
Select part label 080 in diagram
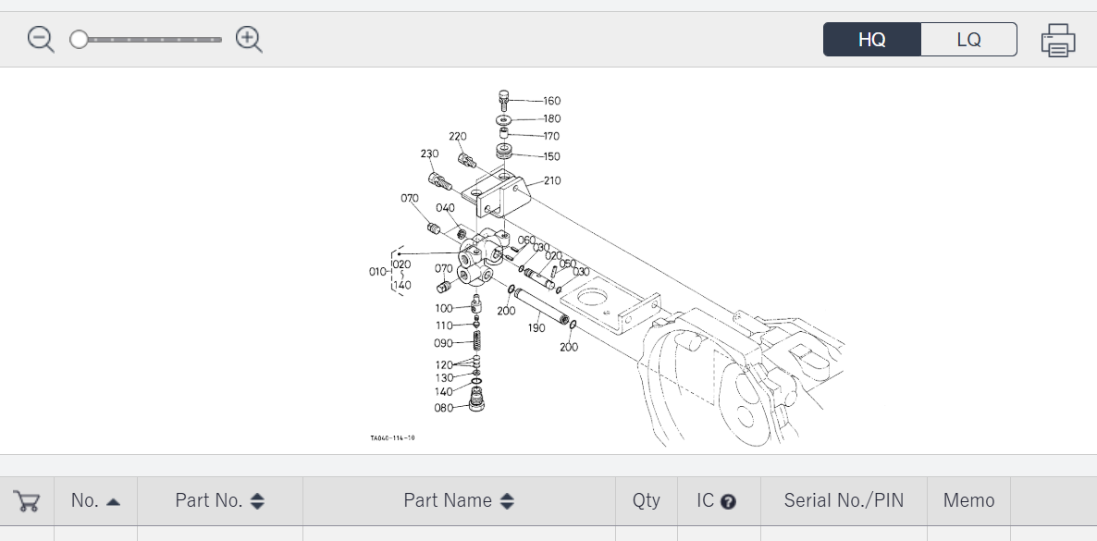tap(443, 408)
